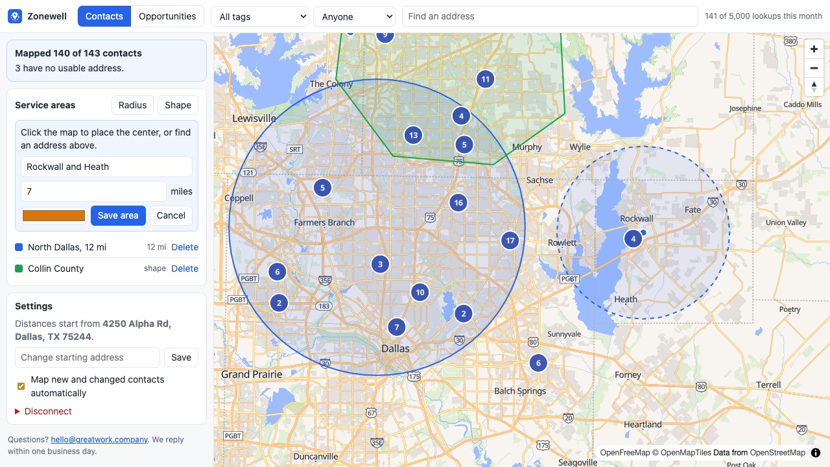The width and height of the screenshot is (830, 467).
Task: Open the OpenStreetMap attribution link
Action: pos(777,453)
